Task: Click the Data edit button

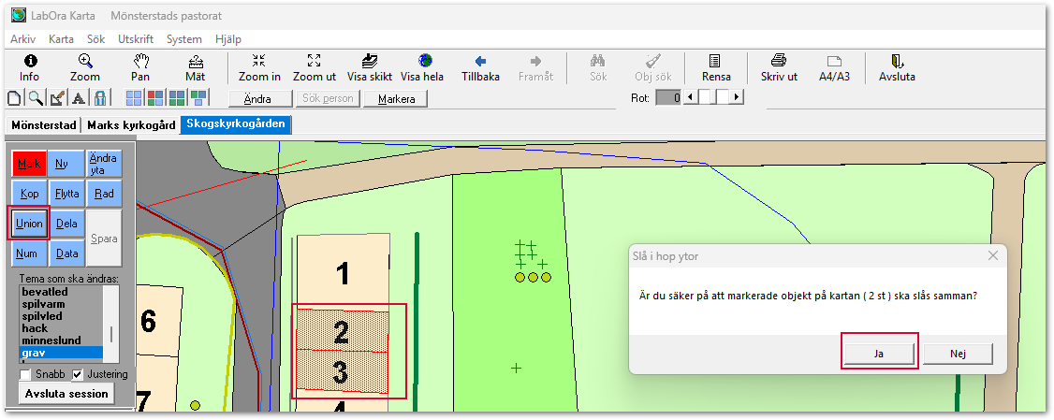Action: (x=66, y=254)
